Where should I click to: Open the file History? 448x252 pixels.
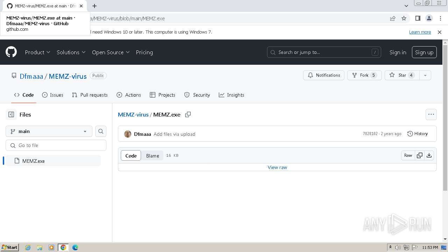(x=418, y=134)
